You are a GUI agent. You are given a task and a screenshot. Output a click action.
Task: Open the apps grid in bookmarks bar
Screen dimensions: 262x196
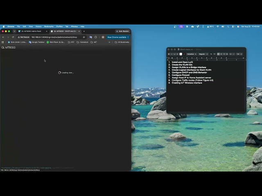point(3,42)
